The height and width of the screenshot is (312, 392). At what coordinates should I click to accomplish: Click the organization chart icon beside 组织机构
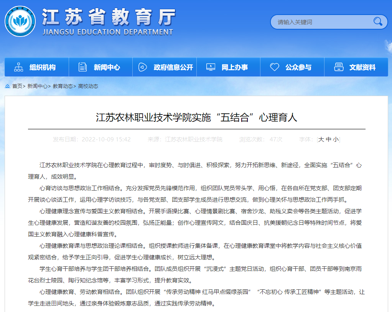pos(18,67)
